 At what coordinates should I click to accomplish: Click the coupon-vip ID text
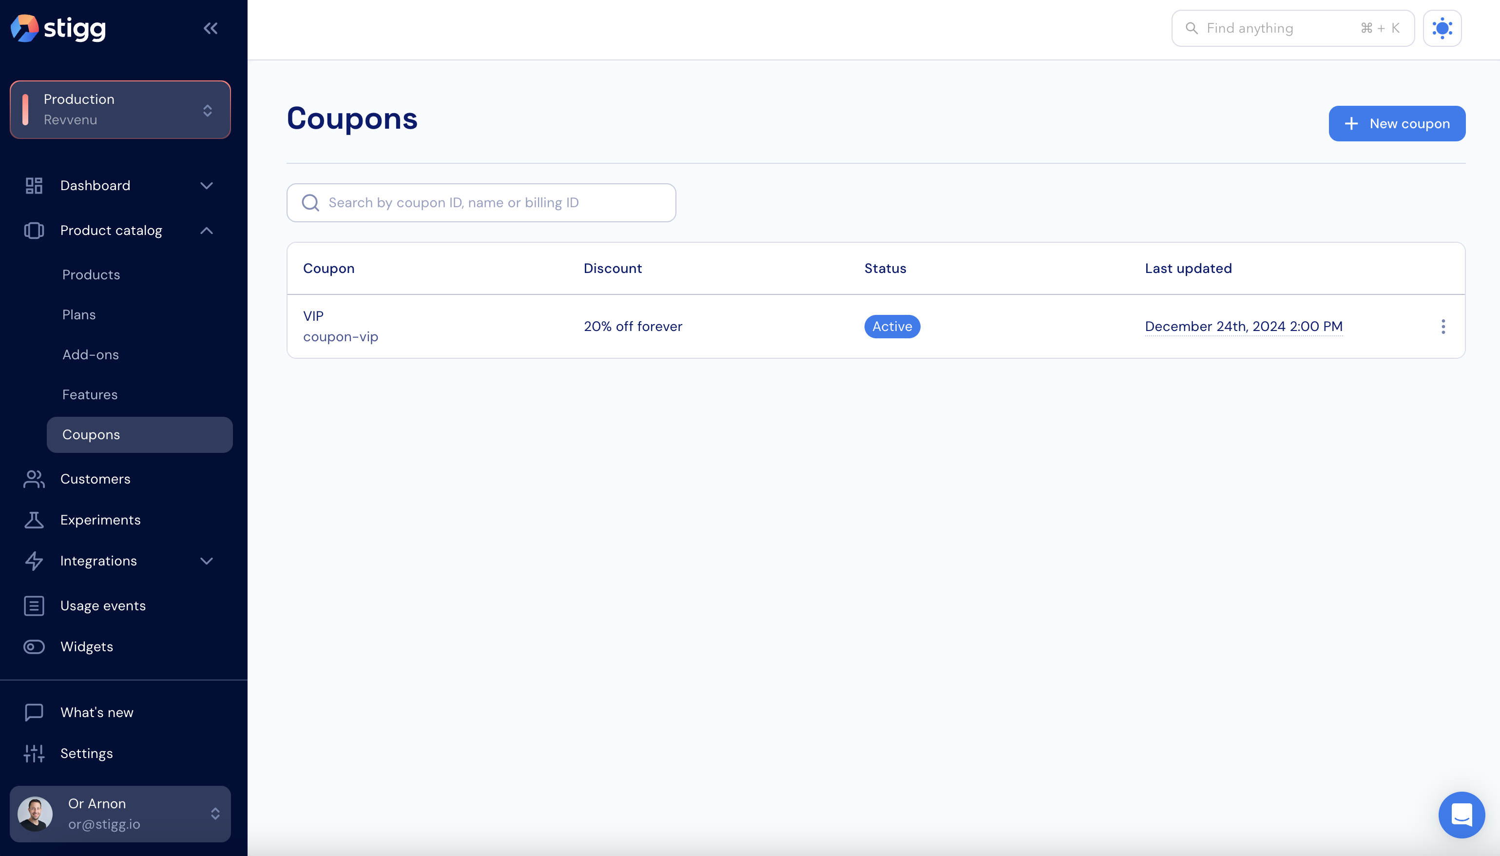pyautogui.click(x=341, y=337)
